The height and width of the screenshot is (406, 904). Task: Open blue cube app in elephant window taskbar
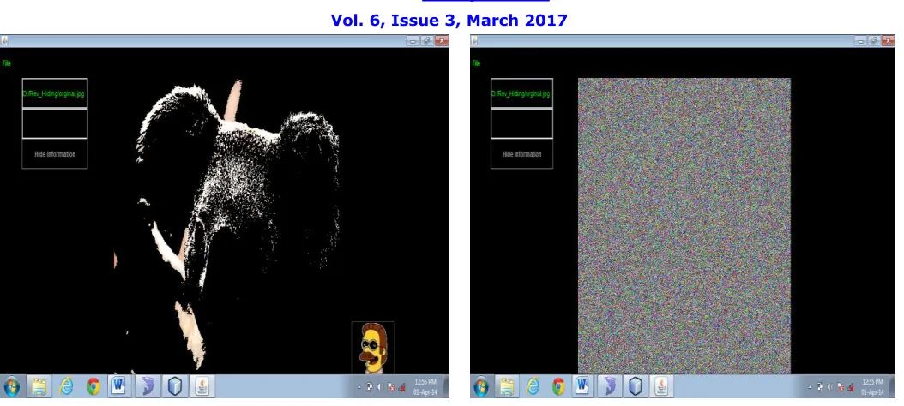pos(175,386)
